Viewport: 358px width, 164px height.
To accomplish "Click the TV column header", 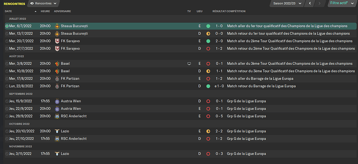I will [x=189, y=11].
